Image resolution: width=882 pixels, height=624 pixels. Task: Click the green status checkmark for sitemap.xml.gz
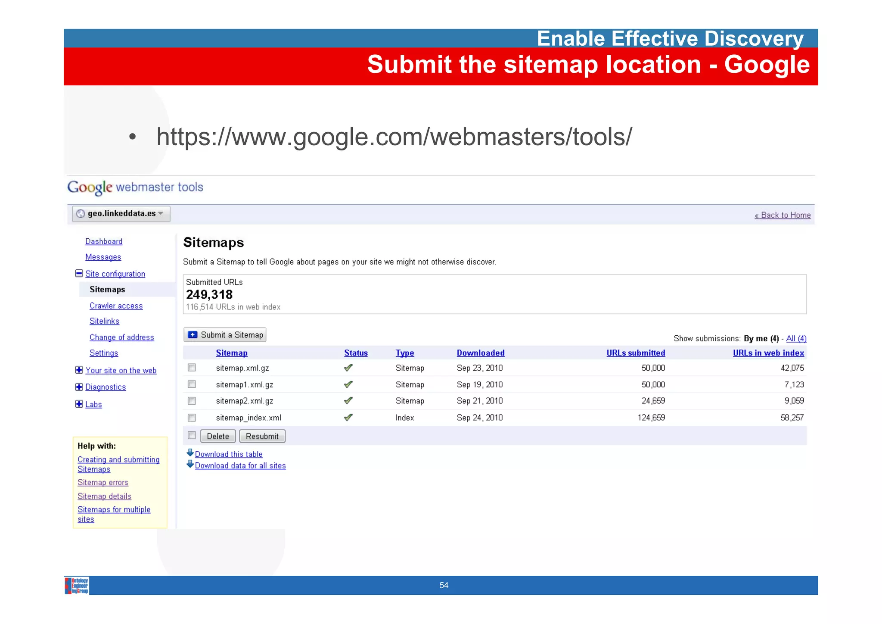pos(348,368)
